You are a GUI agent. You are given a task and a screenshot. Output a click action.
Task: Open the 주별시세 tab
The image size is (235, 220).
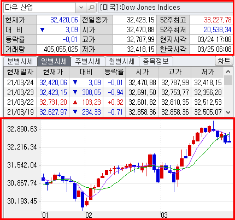coord(88,62)
